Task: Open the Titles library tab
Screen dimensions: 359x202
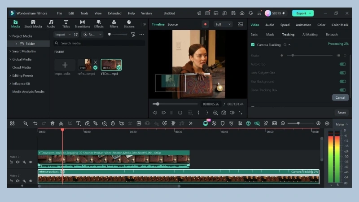Action: 66,24
